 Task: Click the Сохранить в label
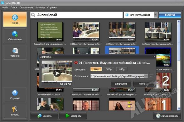tap(82, 76)
